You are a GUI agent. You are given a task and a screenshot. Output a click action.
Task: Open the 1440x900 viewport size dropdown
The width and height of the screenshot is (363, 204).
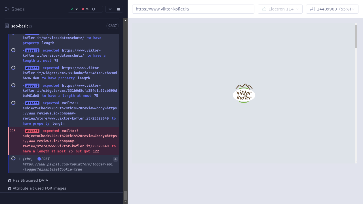click(x=332, y=9)
